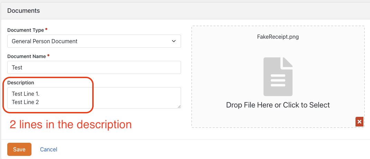Click the Description label

point(21,83)
